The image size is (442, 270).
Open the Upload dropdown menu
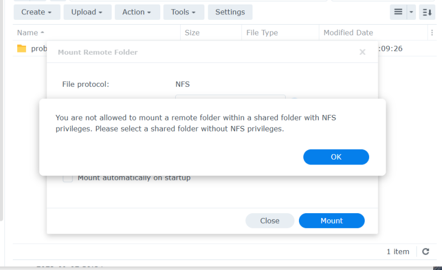tap(87, 12)
